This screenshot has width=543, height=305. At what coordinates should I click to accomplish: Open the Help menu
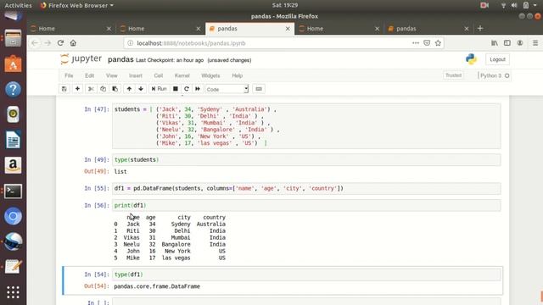tap(238, 75)
